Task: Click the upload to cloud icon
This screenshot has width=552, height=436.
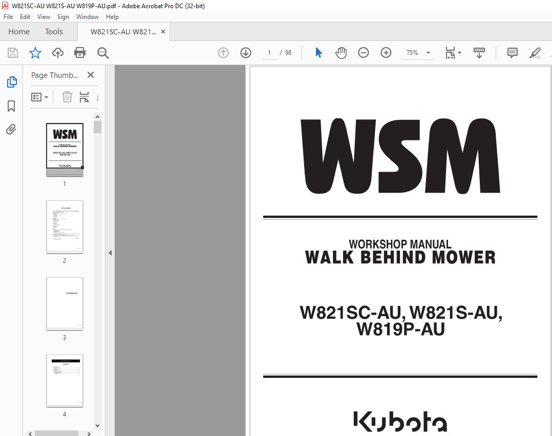Action: 58,53
